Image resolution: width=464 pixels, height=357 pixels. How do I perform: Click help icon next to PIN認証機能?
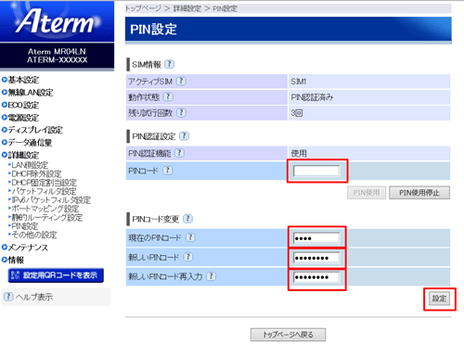coord(179,153)
